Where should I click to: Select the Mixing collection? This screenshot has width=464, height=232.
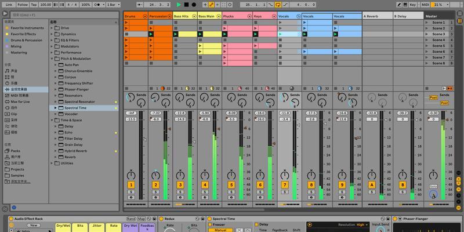point(16,46)
